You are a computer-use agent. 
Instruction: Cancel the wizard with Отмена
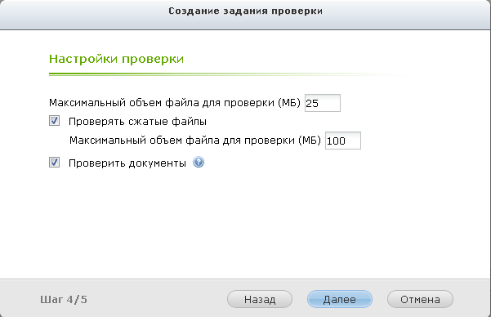(420, 299)
